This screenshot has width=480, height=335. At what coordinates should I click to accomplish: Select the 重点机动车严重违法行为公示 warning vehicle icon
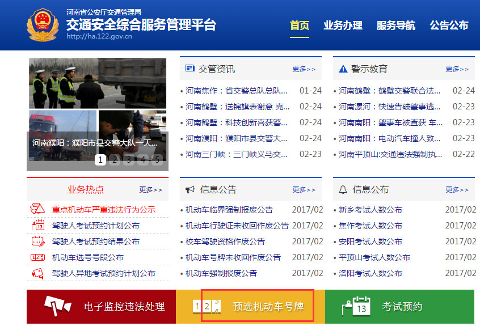tap(37, 209)
